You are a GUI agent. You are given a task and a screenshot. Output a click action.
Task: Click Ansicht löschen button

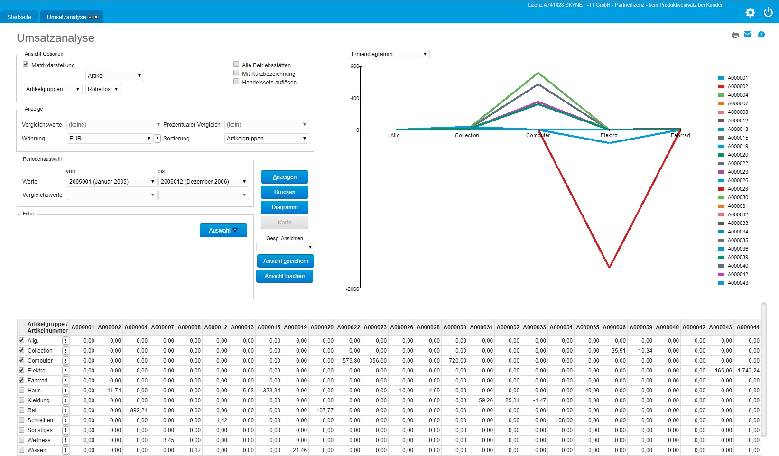(285, 276)
